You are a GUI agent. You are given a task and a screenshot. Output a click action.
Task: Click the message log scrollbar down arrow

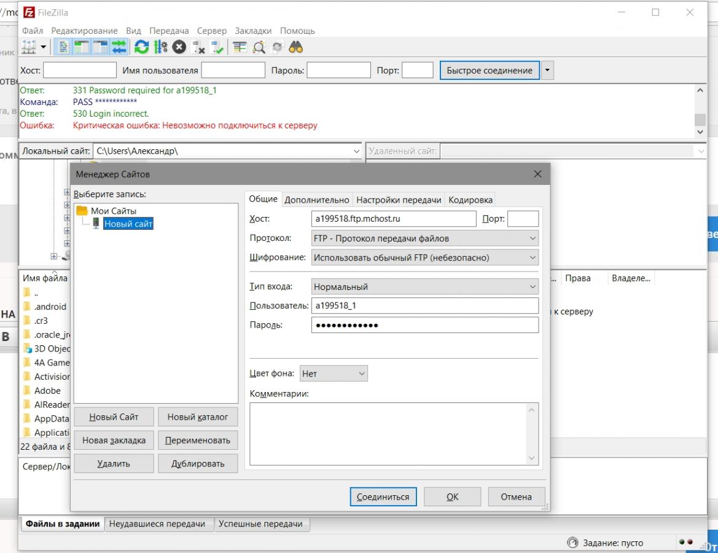(x=700, y=132)
